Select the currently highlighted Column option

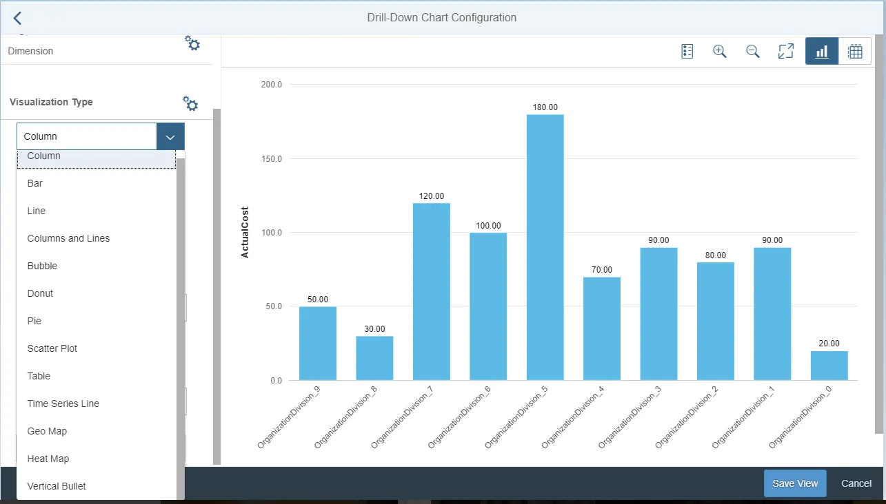tap(43, 156)
